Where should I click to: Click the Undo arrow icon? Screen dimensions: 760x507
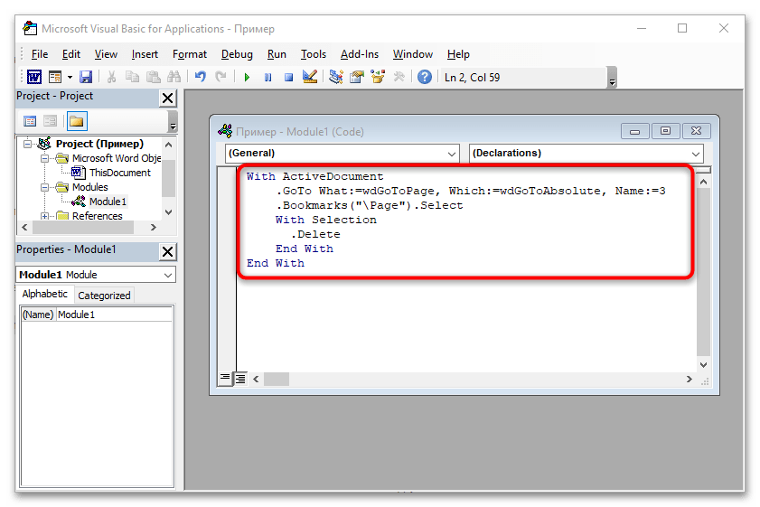point(201,78)
